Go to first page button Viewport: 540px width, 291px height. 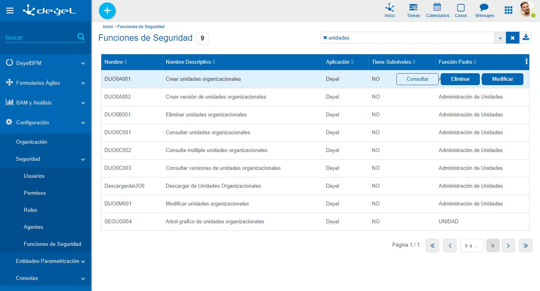click(x=432, y=245)
